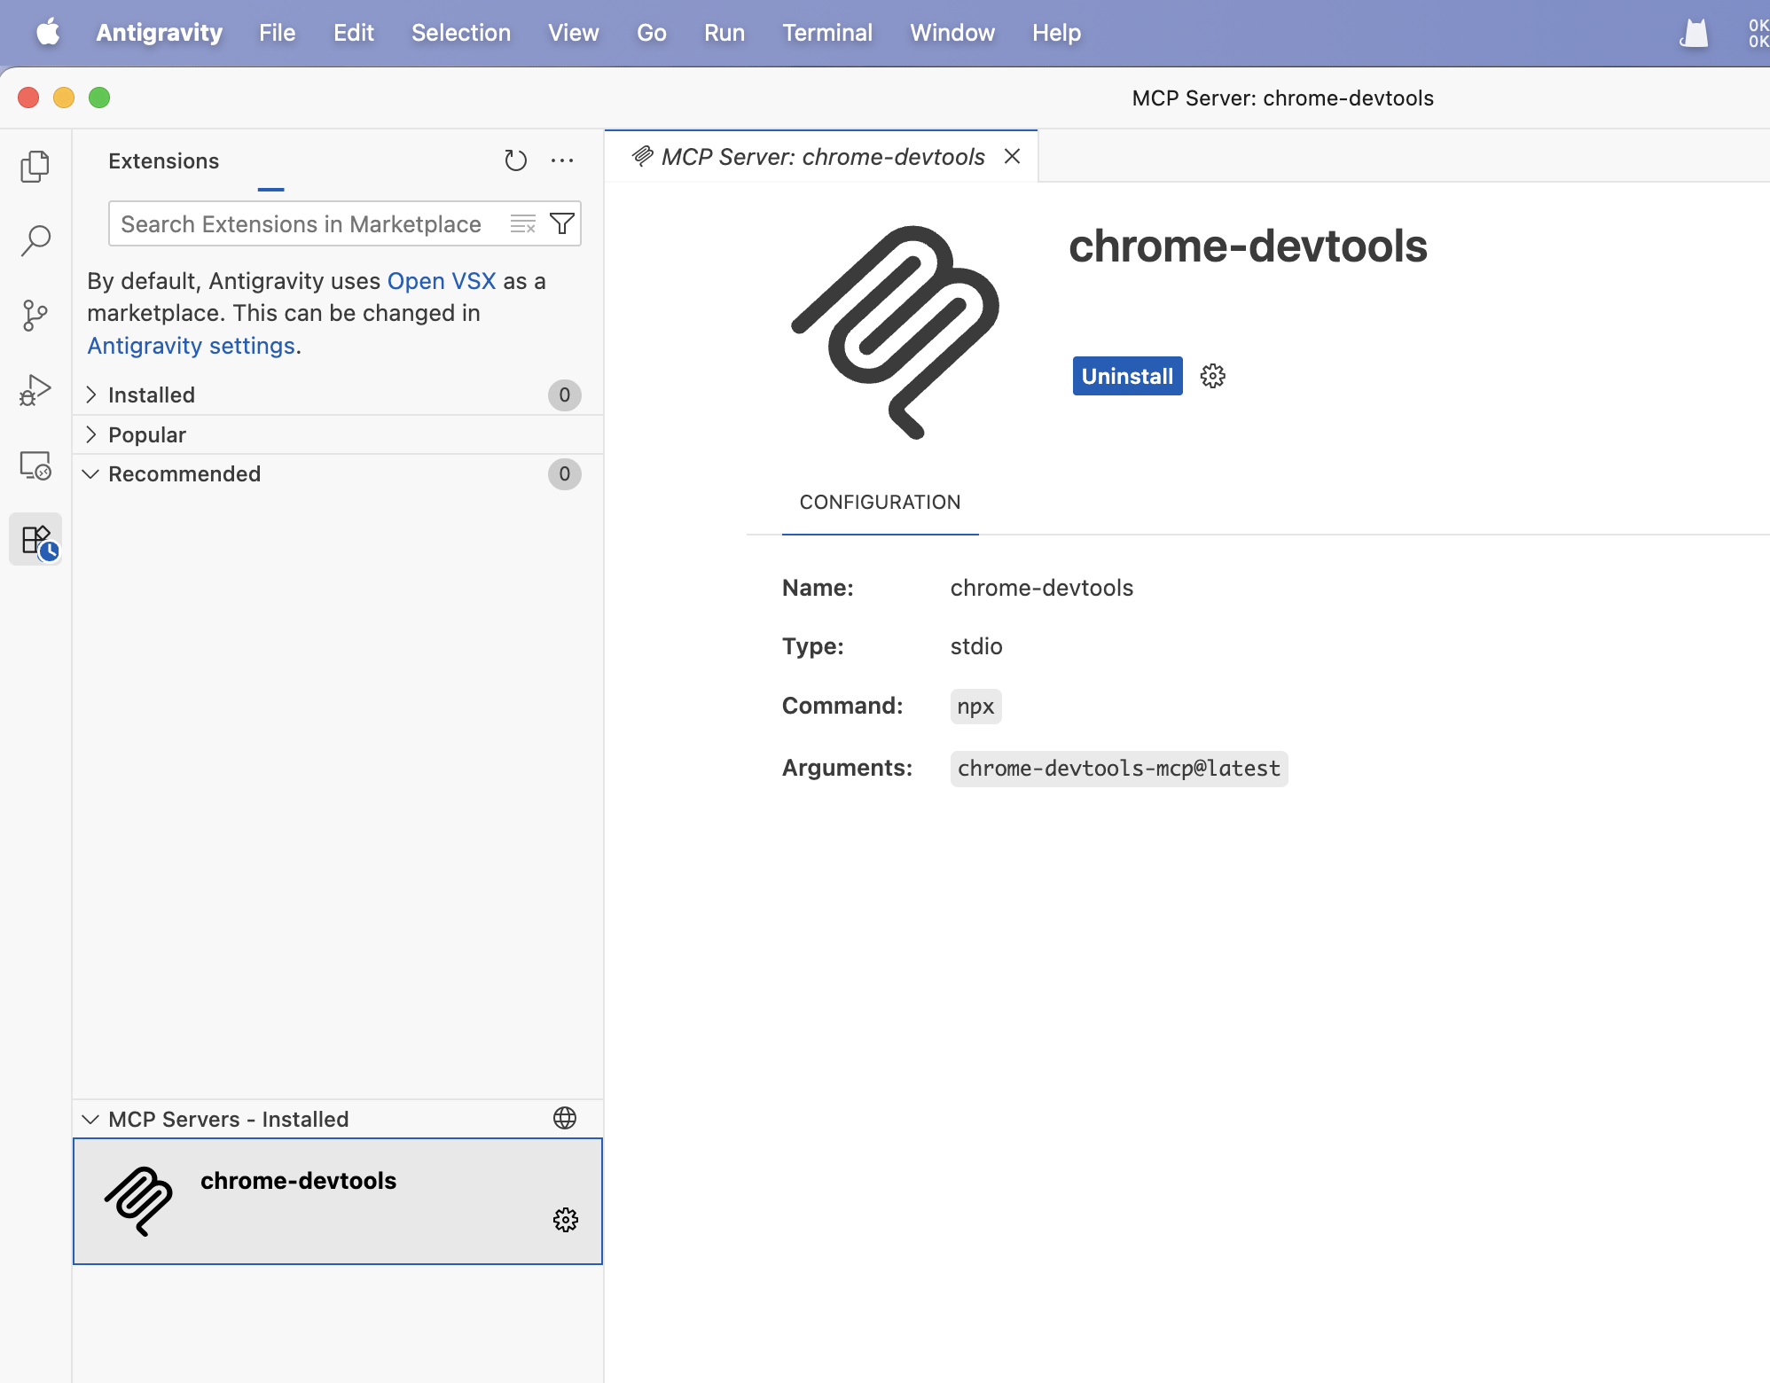Refresh the Extensions list

point(515,160)
